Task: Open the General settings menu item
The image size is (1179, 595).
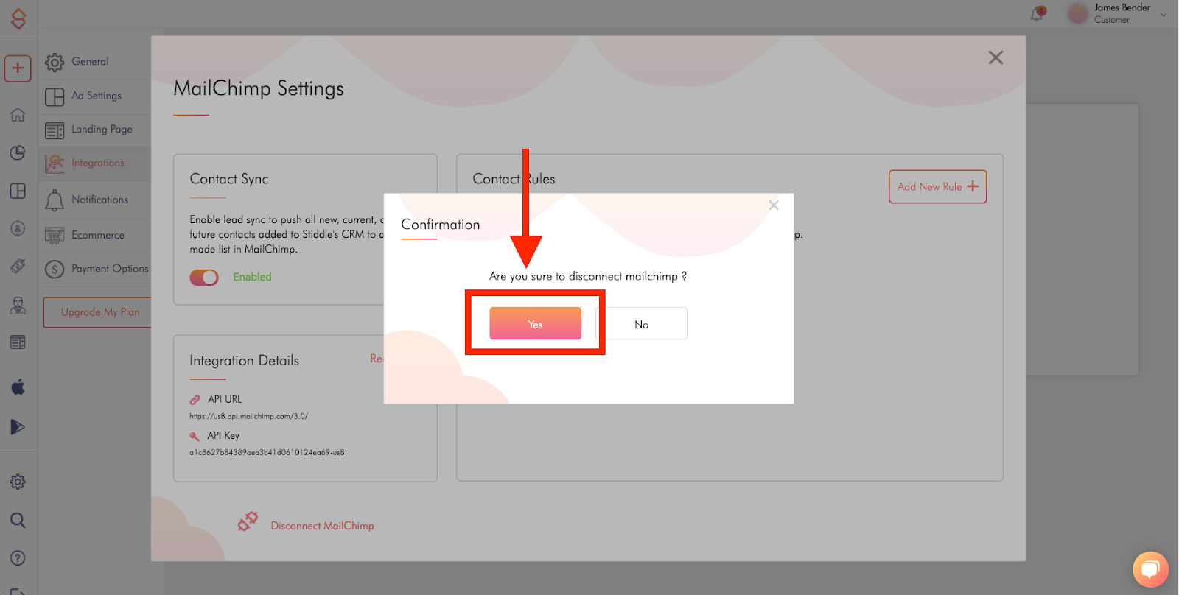Action: (x=90, y=62)
